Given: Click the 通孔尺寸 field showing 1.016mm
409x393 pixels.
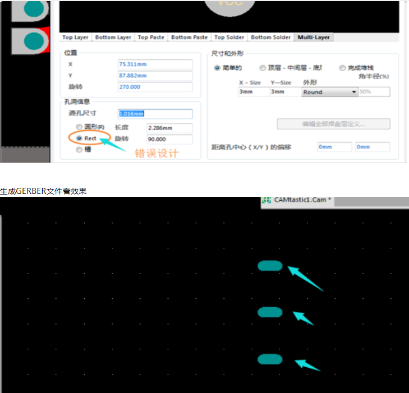Looking at the screenshot, I should coord(155,114).
